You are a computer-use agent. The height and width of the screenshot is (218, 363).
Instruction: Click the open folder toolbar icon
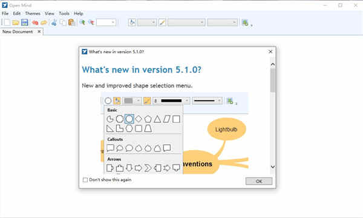(16, 22)
